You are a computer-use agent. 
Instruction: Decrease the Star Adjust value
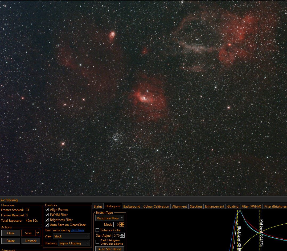[x=122, y=237]
